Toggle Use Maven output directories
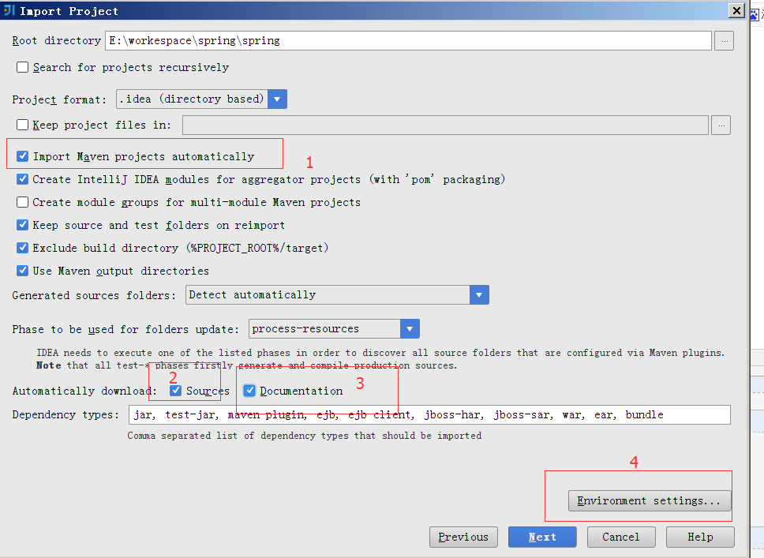Image resolution: width=764 pixels, height=558 pixels. tap(22, 271)
